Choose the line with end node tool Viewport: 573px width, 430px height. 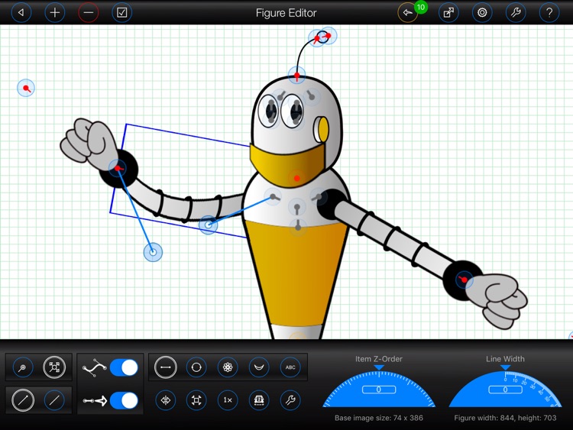click(x=23, y=400)
